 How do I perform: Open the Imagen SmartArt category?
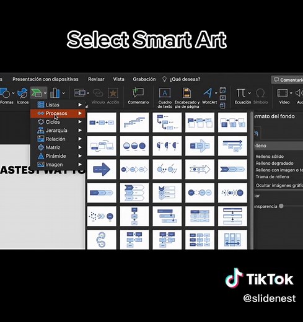coord(58,165)
